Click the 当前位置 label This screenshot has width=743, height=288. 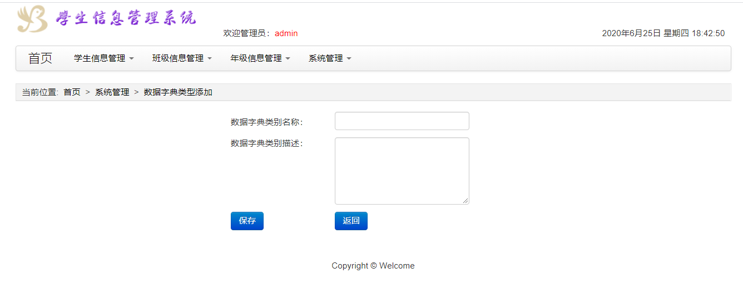pos(40,92)
